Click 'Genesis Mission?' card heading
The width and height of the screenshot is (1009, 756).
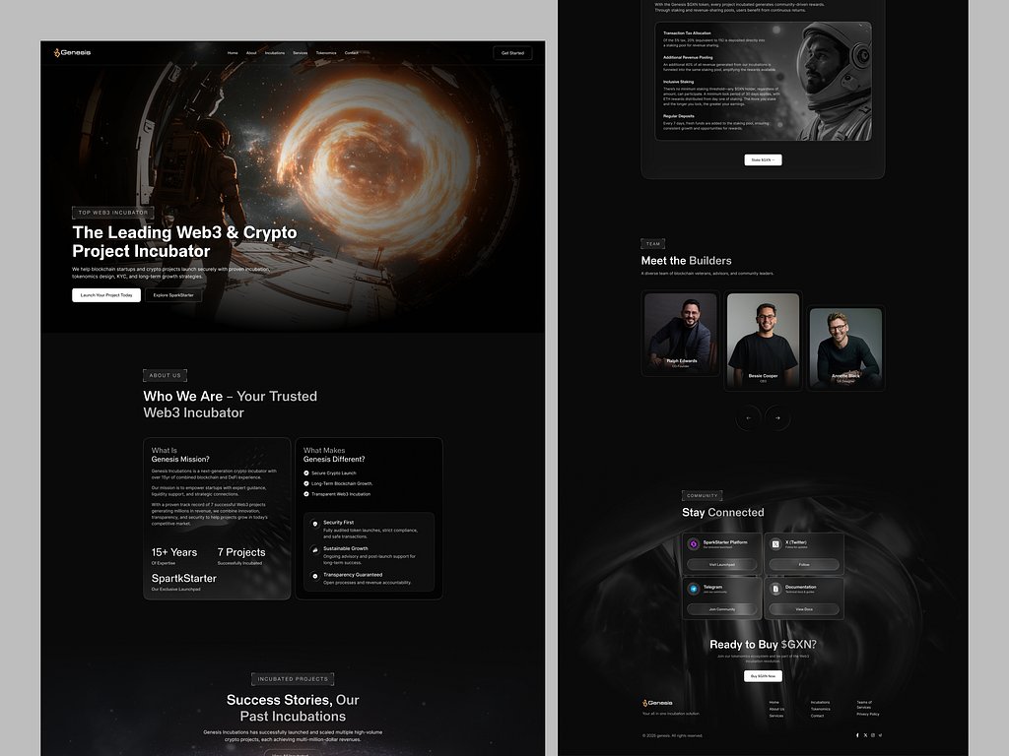coord(180,459)
